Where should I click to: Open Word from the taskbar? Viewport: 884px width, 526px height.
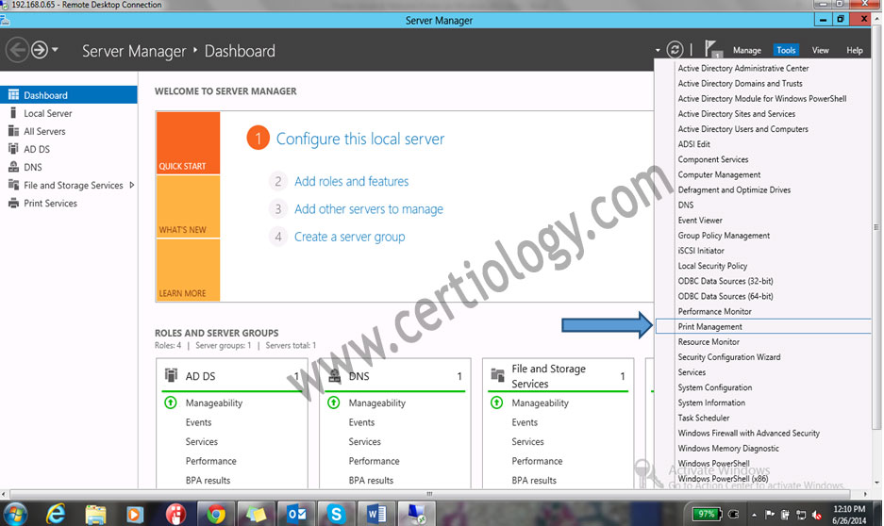coord(376,514)
